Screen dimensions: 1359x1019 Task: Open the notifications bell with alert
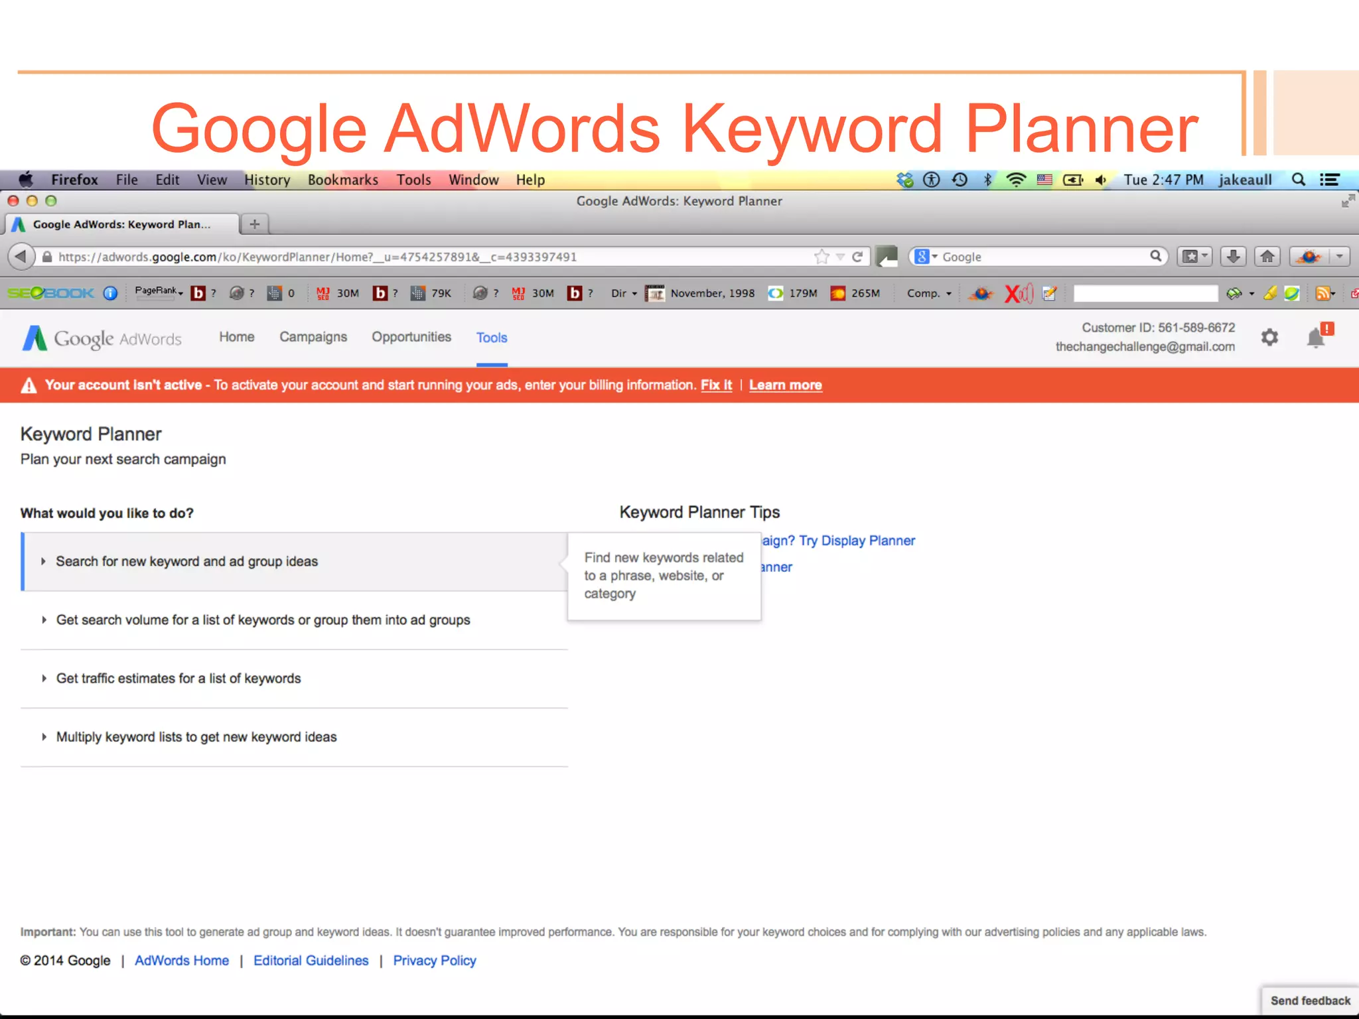click(x=1319, y=336)
